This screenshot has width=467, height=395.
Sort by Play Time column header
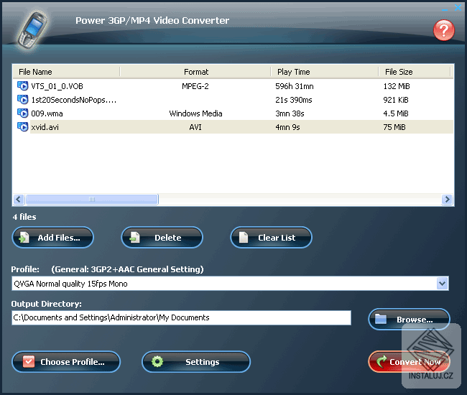tap(325, 72)
